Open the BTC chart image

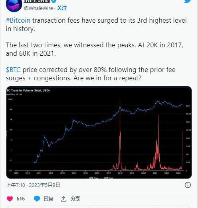(x=99, y=132)
